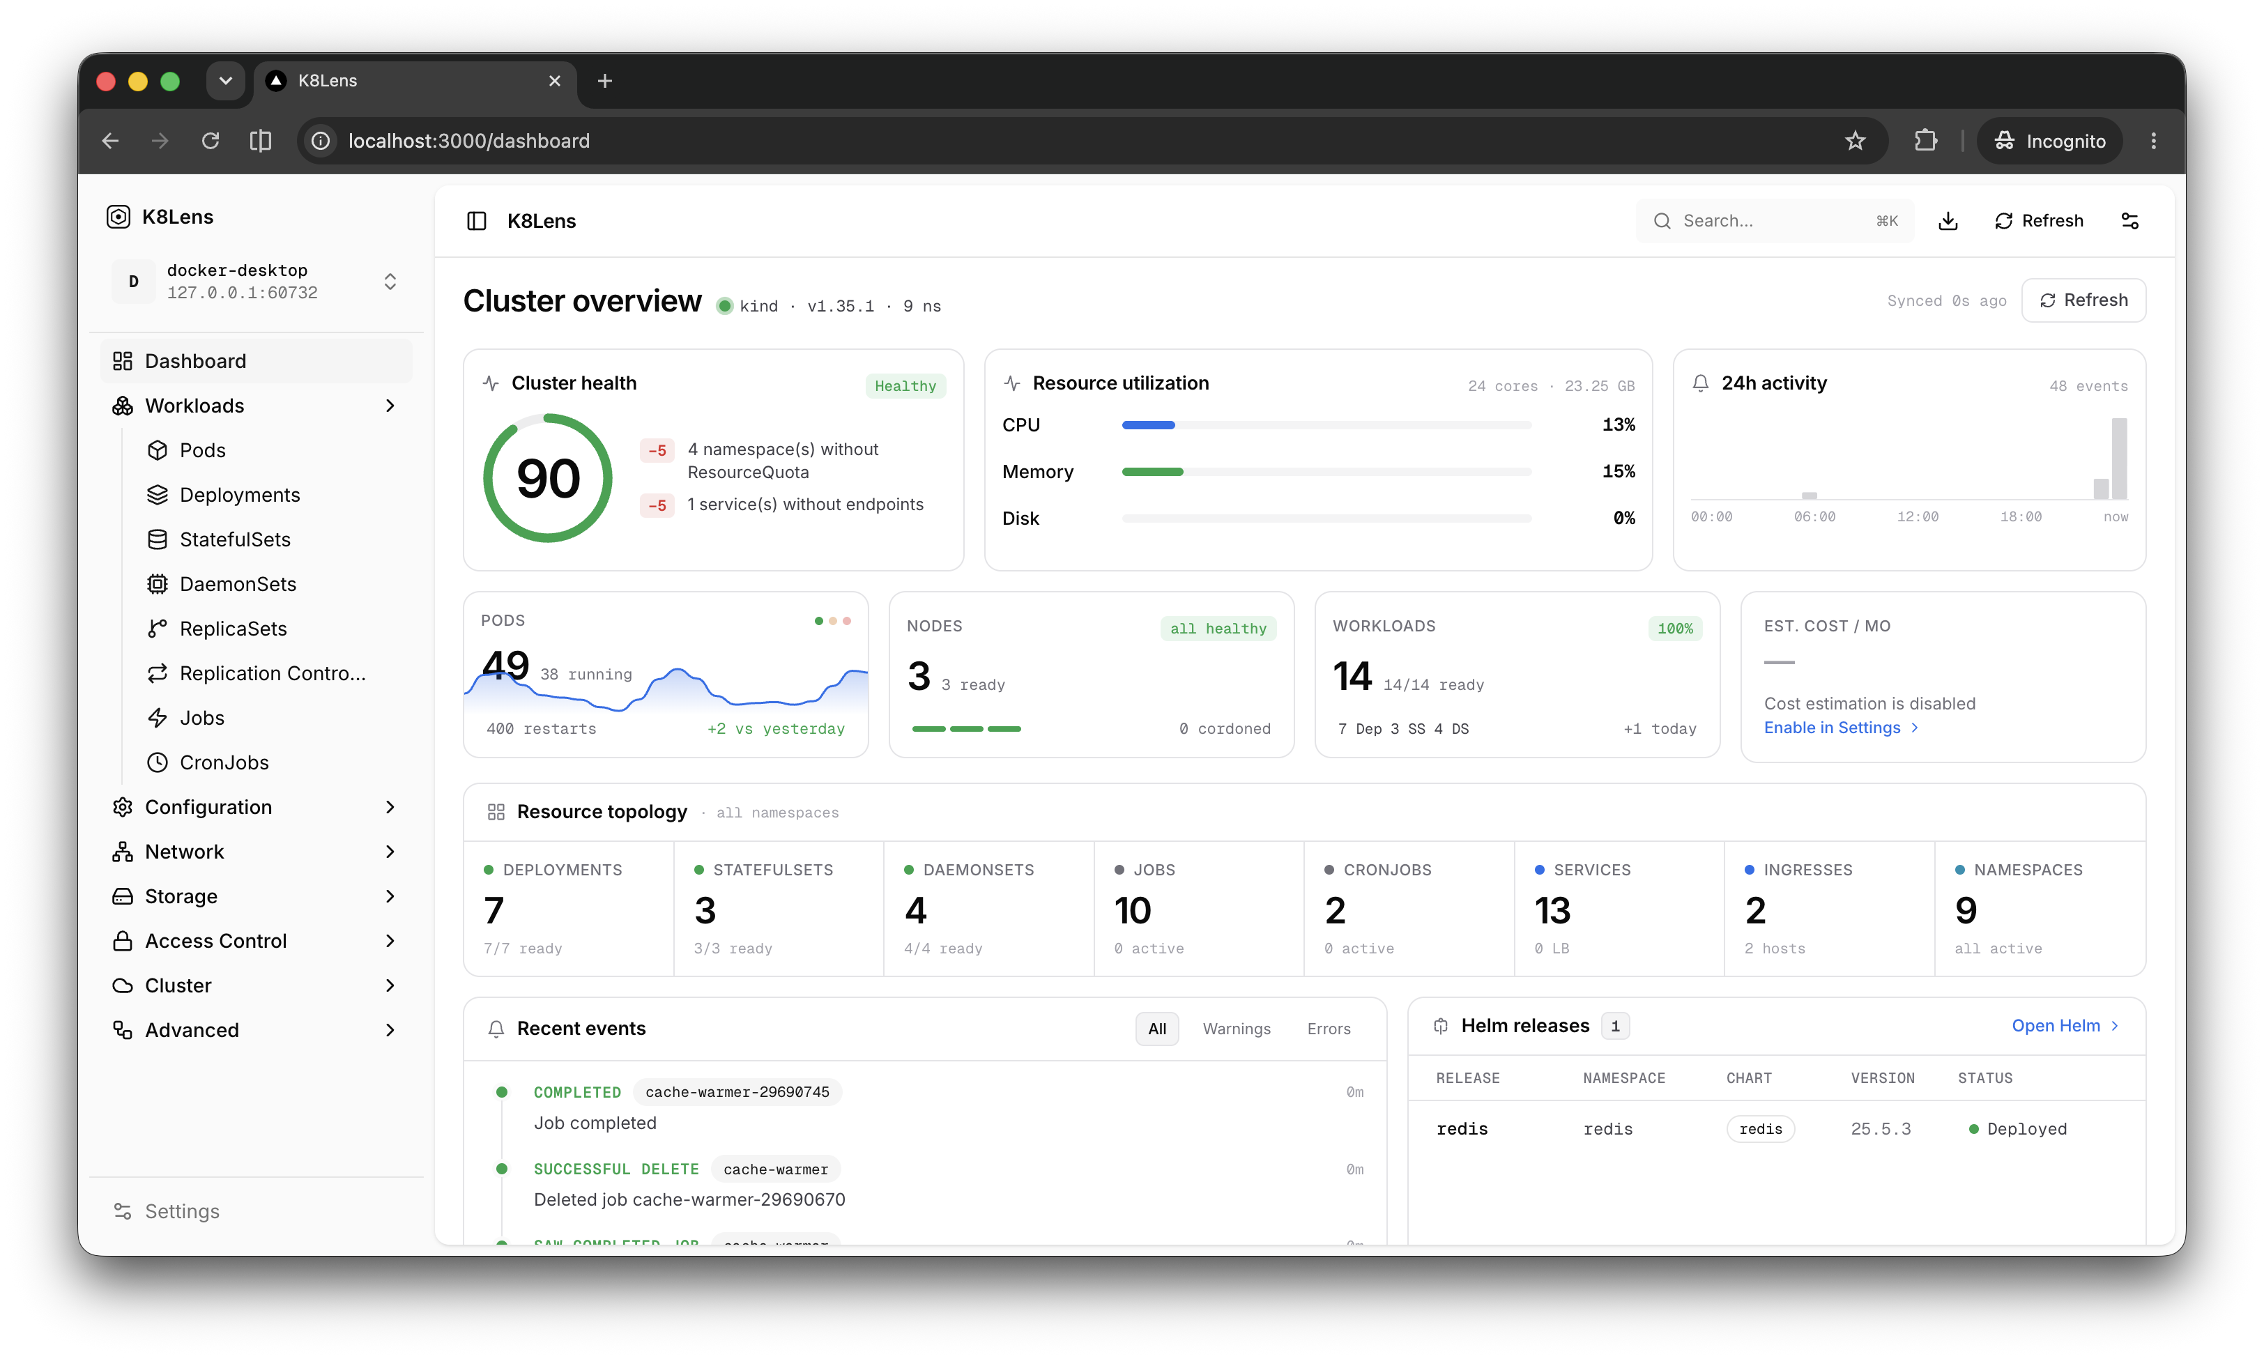Click the Resource topology grid icon
Image resolution: width=2264 pixels, height=1359 pixels.
coord(496,811)
